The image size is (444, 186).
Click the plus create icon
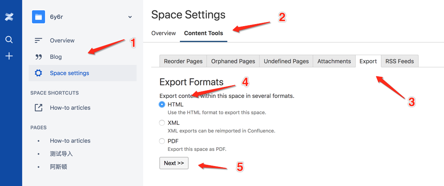click(x=9, y=56)
